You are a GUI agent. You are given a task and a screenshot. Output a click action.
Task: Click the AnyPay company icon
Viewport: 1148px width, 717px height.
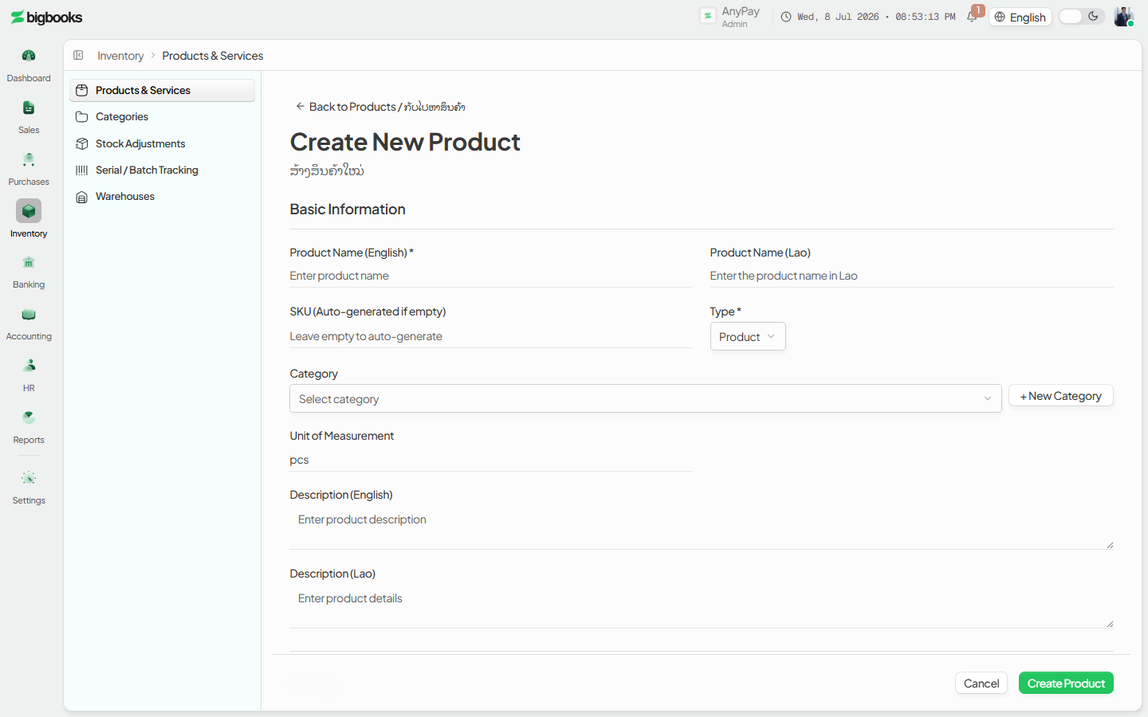[708, 16]
